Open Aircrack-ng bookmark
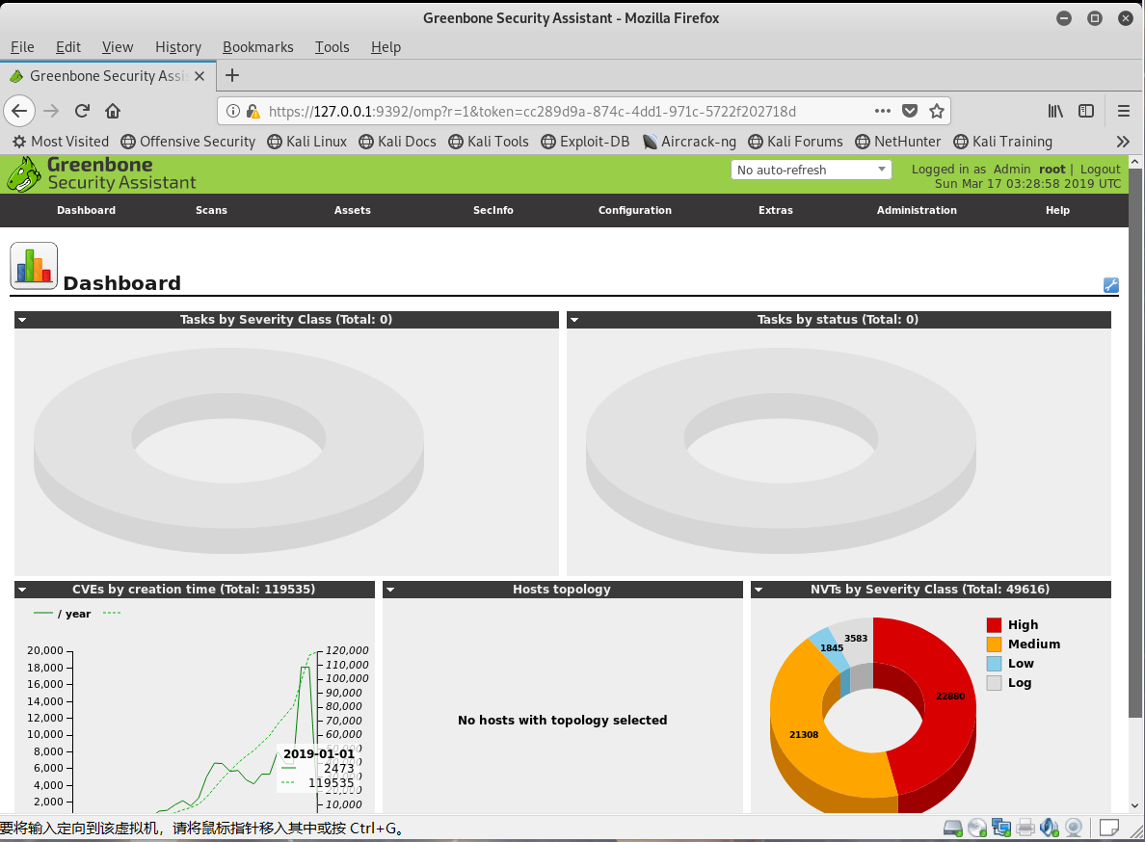Image resolution: width=1145 pixels, height=842 pixels. point(688,142)
